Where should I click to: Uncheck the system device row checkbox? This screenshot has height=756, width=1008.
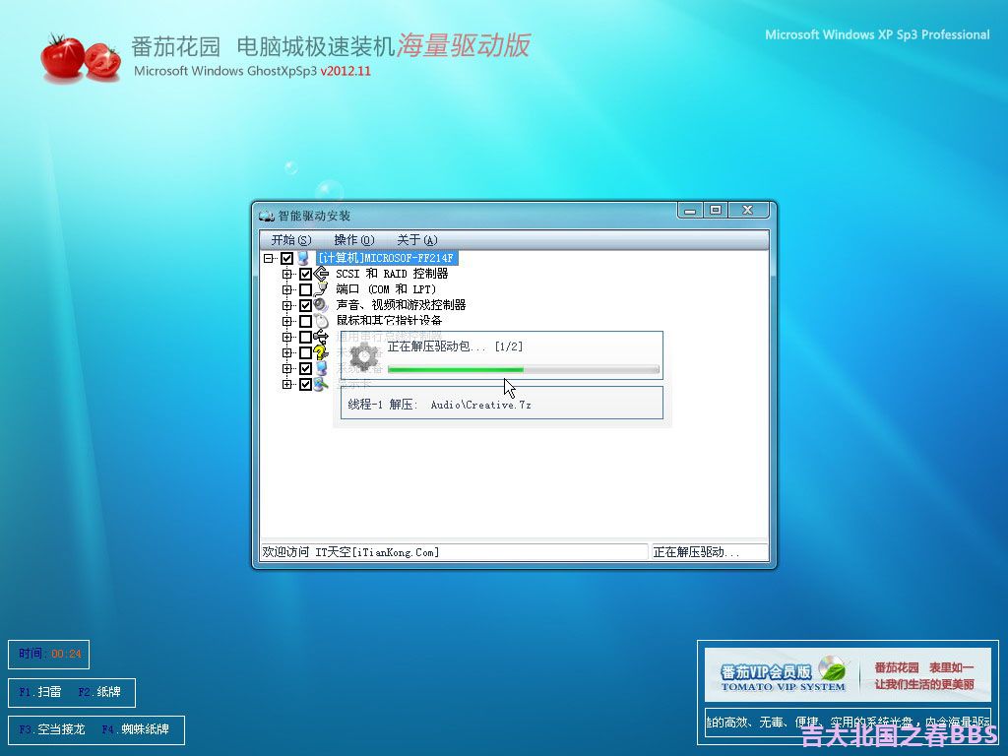305,368
